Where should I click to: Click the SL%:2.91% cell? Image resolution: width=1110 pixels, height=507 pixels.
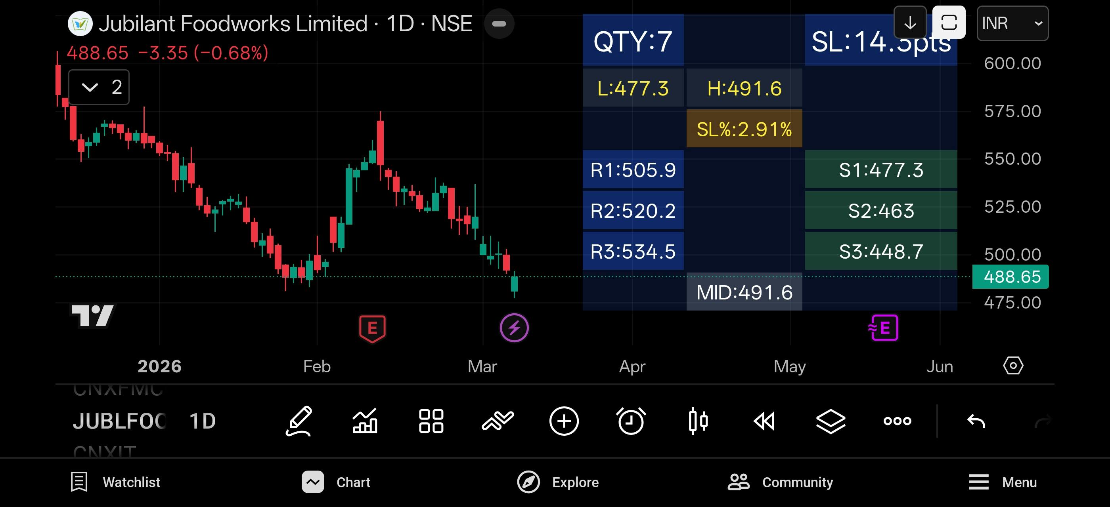744,129
